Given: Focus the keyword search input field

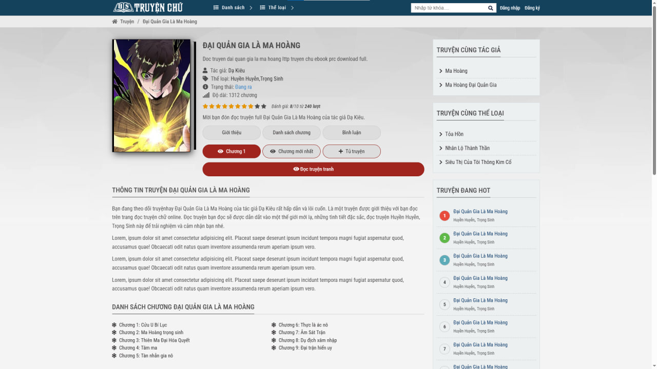Looking at the screenshot, I should pos(448,8).
